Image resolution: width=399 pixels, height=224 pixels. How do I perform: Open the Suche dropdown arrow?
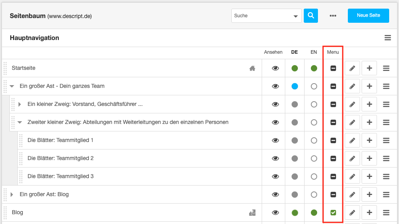pyautogui.click(x=296, y=16)
